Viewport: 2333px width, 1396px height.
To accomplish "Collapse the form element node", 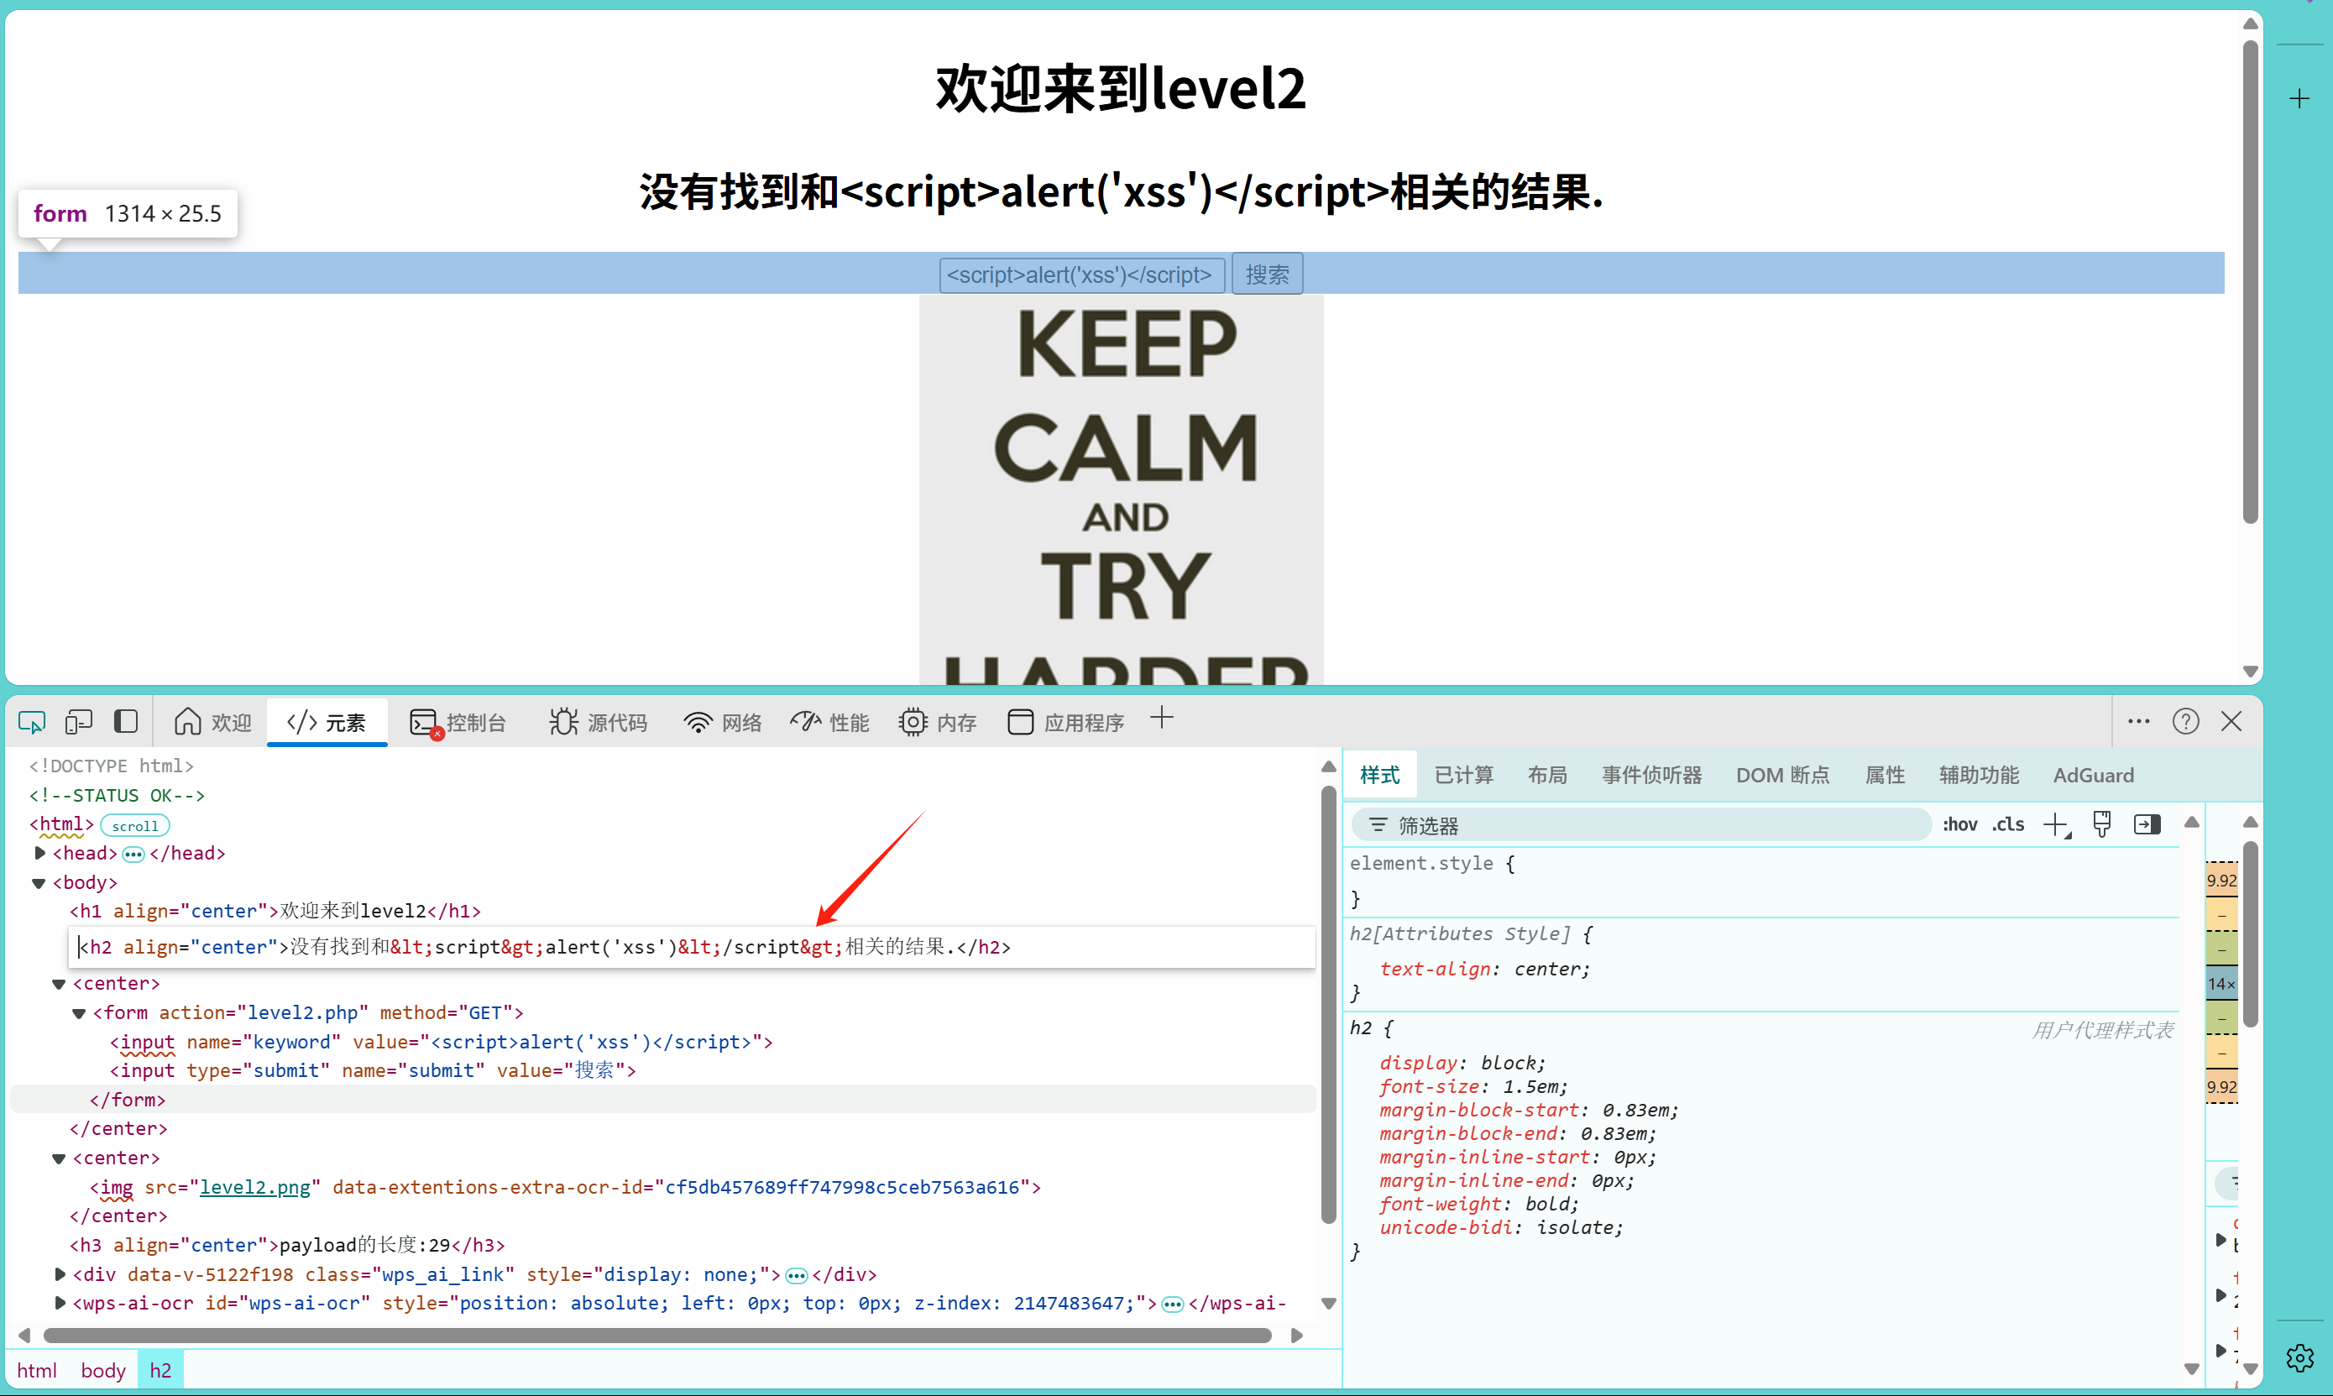I will (79, 1013).
